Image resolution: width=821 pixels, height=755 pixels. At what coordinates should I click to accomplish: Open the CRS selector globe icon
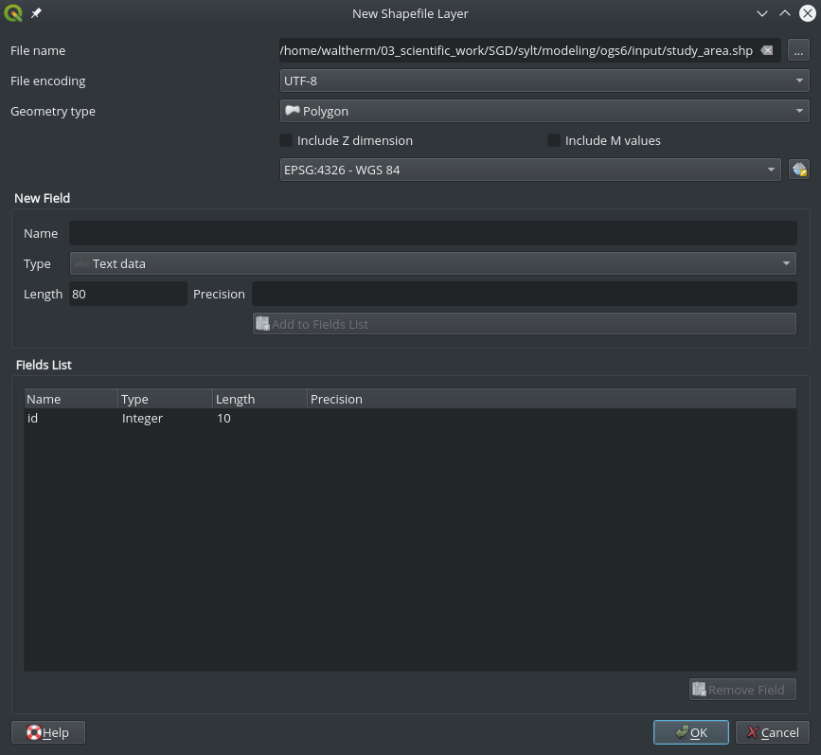[798, 171]
